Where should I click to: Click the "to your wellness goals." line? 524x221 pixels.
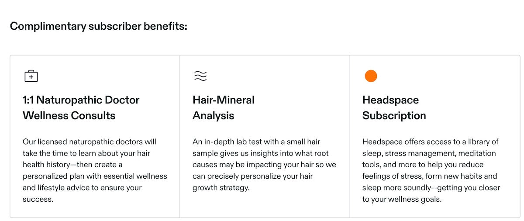[402, 199]
